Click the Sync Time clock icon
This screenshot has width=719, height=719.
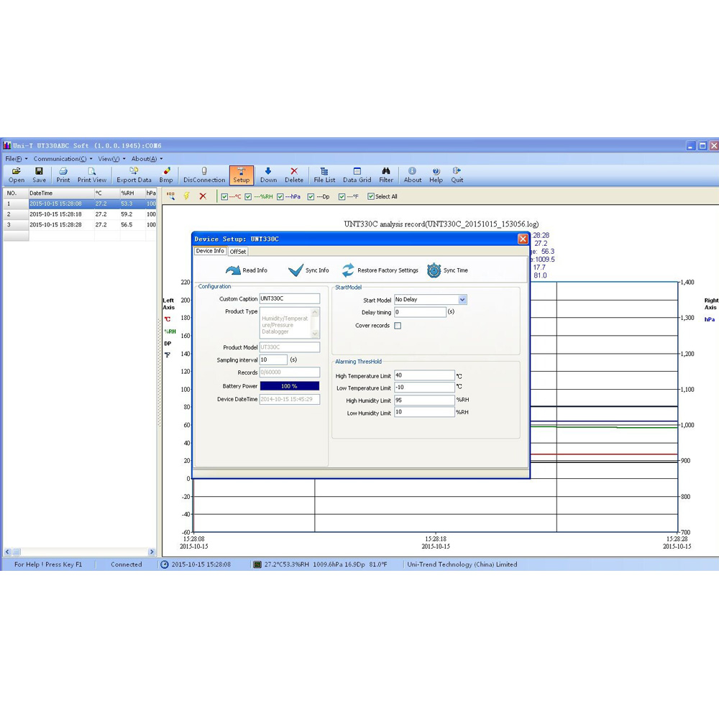(434, 270)
